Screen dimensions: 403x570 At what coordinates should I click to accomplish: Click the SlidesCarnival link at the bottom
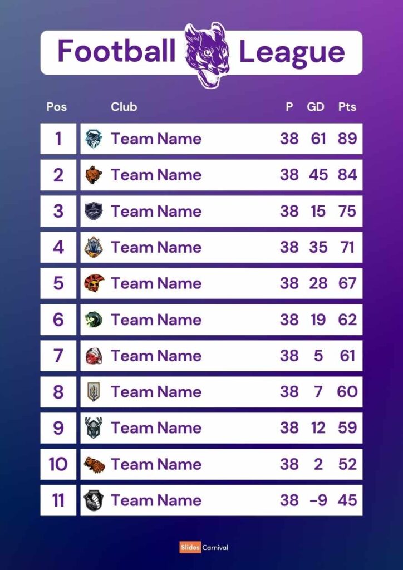pyautogui.click(x=204, y=547)
